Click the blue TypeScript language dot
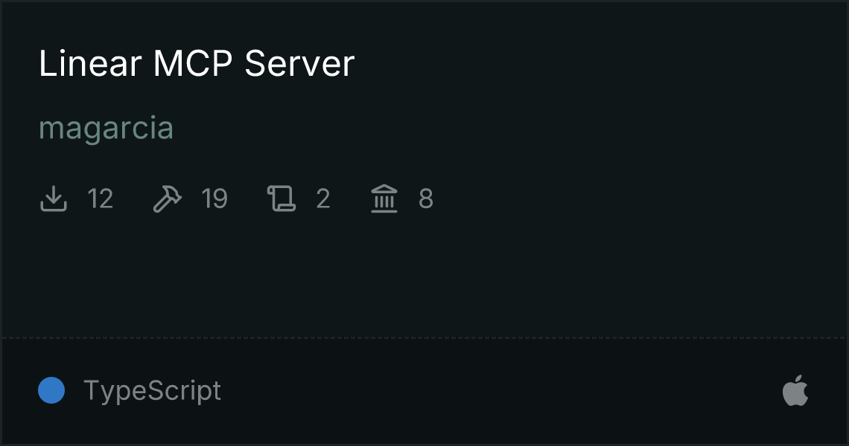 click(51, 390)
